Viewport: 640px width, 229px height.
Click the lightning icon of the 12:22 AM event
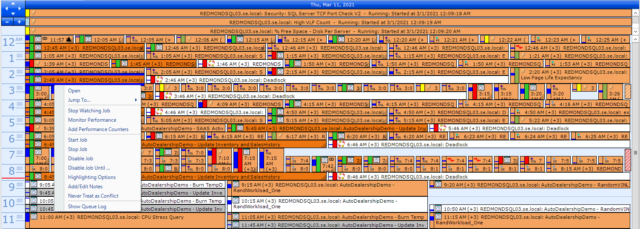pos(494,39)
